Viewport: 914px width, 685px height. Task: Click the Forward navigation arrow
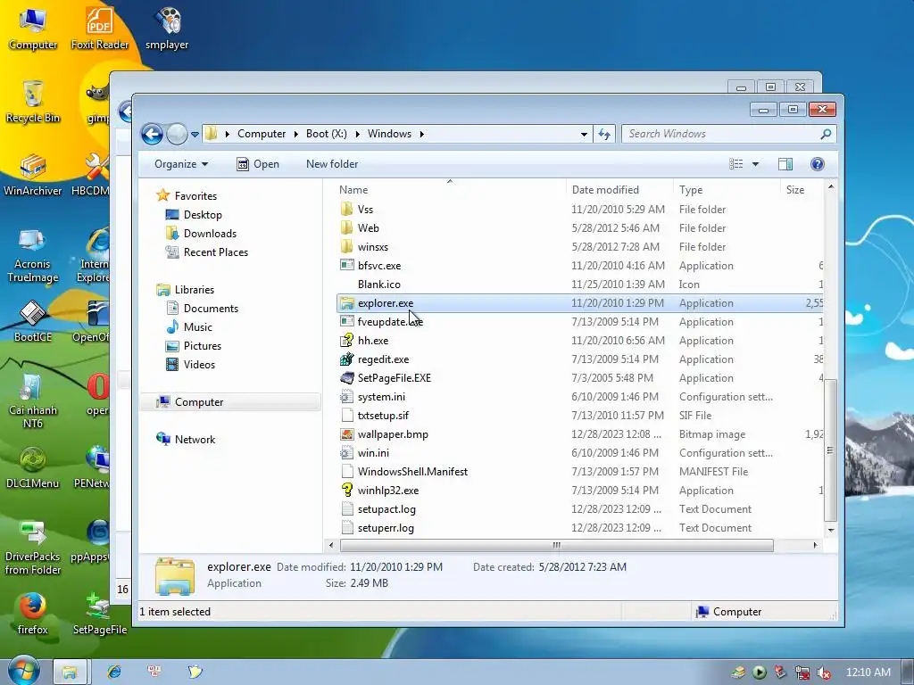click(x=177, y=134)
